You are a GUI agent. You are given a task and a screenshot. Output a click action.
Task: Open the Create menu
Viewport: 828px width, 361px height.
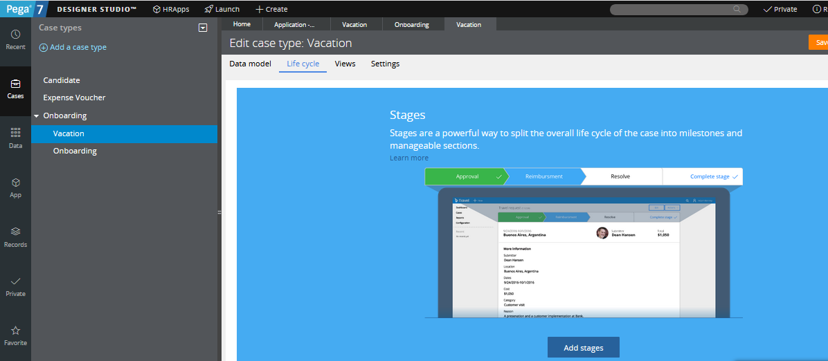(x=271, y=9)
